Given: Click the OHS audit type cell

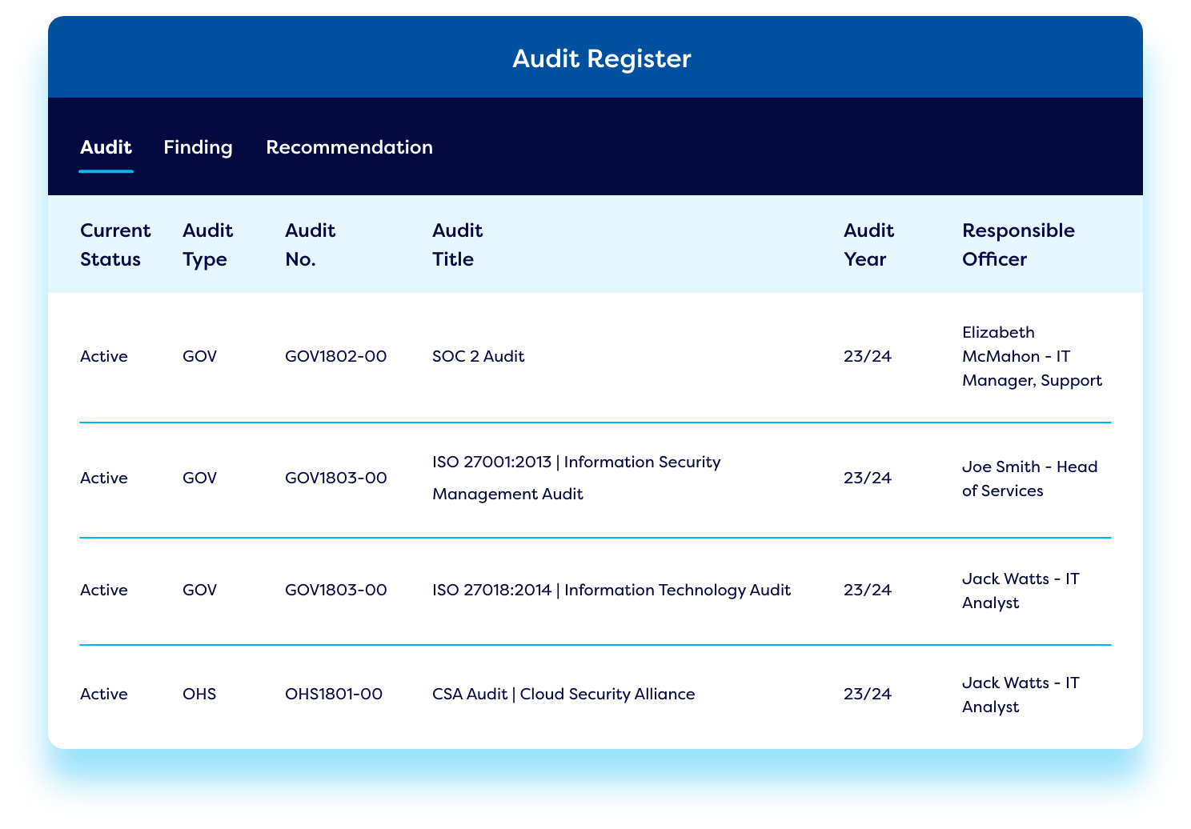Looking at the screenshot, I should [199, 694].
